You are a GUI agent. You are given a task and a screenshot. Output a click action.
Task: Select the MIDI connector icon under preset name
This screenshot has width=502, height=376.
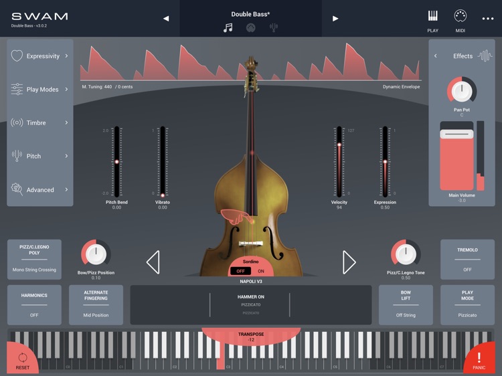251,28
